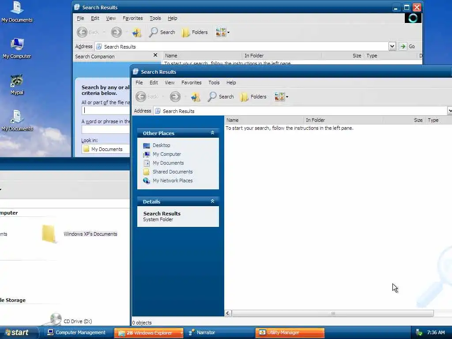Image resolution: width=452 pixels, height=339 pixels.
Task: Click Forward arrow in rear Search Results window
Action: tap(117, 32)
